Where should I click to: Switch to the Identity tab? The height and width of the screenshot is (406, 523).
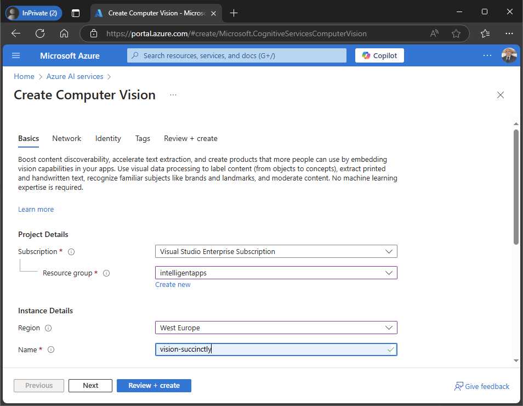[108, 139]
